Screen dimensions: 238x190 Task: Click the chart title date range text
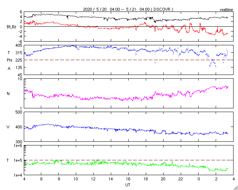click(128, 9)
